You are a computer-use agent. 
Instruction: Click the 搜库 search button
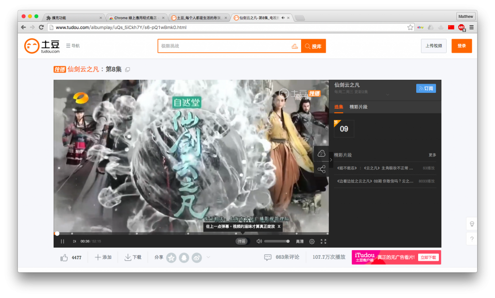point(313,46)
